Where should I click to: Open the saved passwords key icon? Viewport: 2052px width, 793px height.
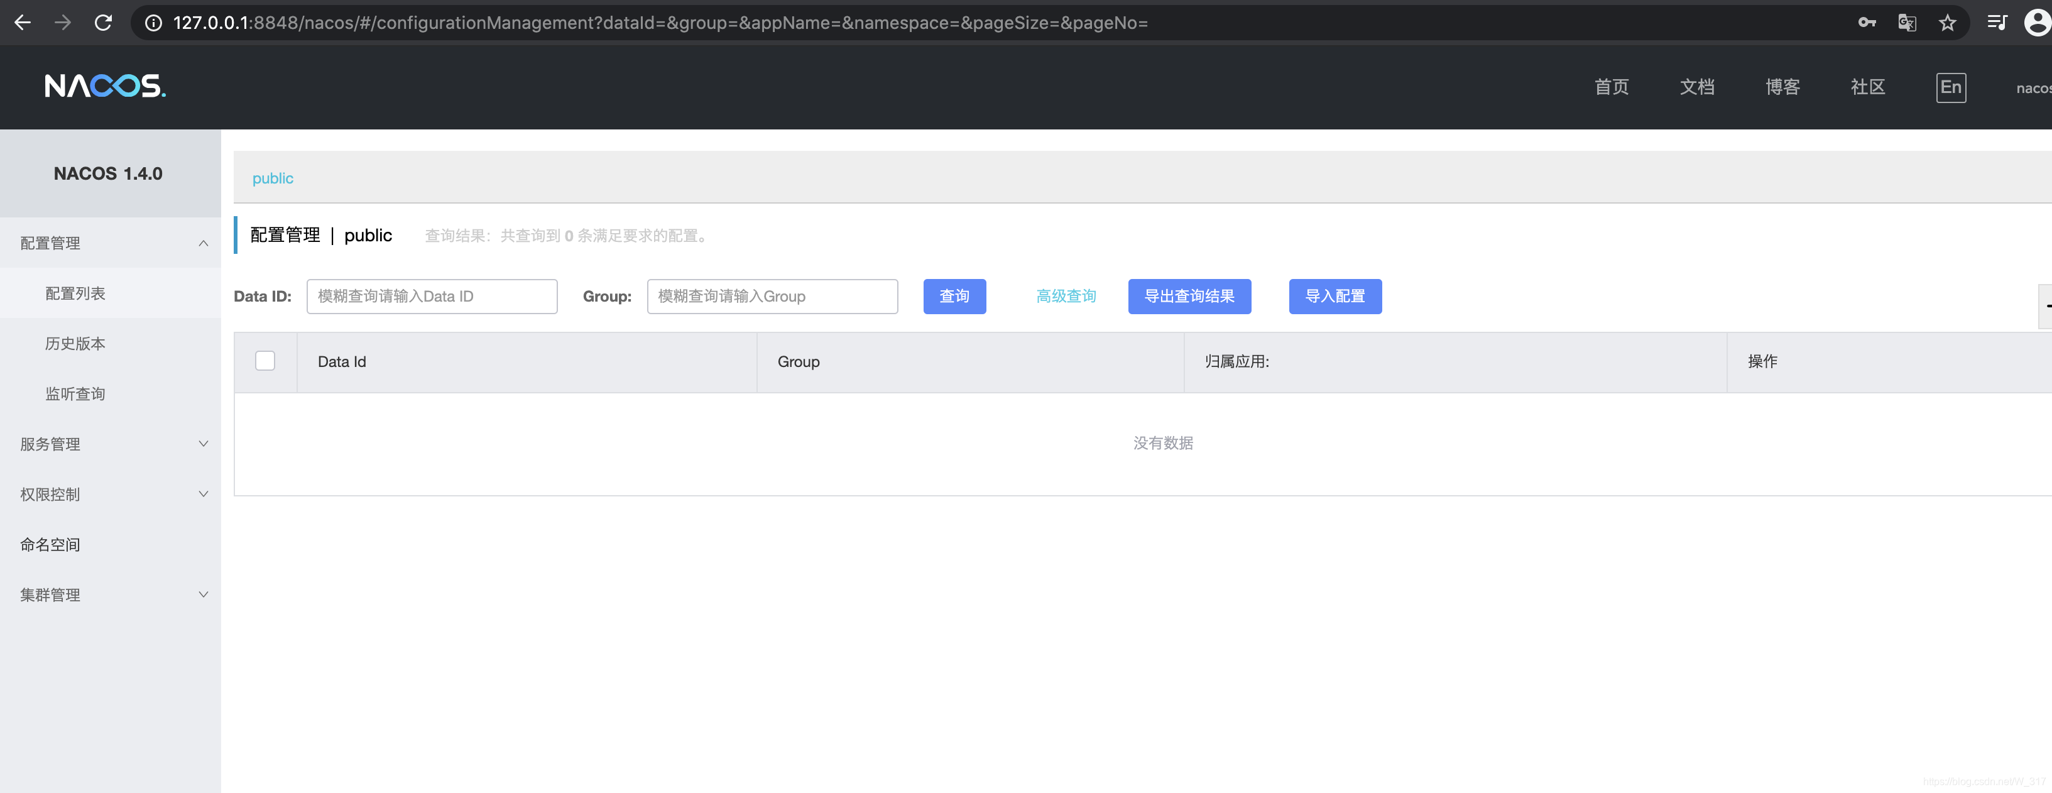point(1867,23)
